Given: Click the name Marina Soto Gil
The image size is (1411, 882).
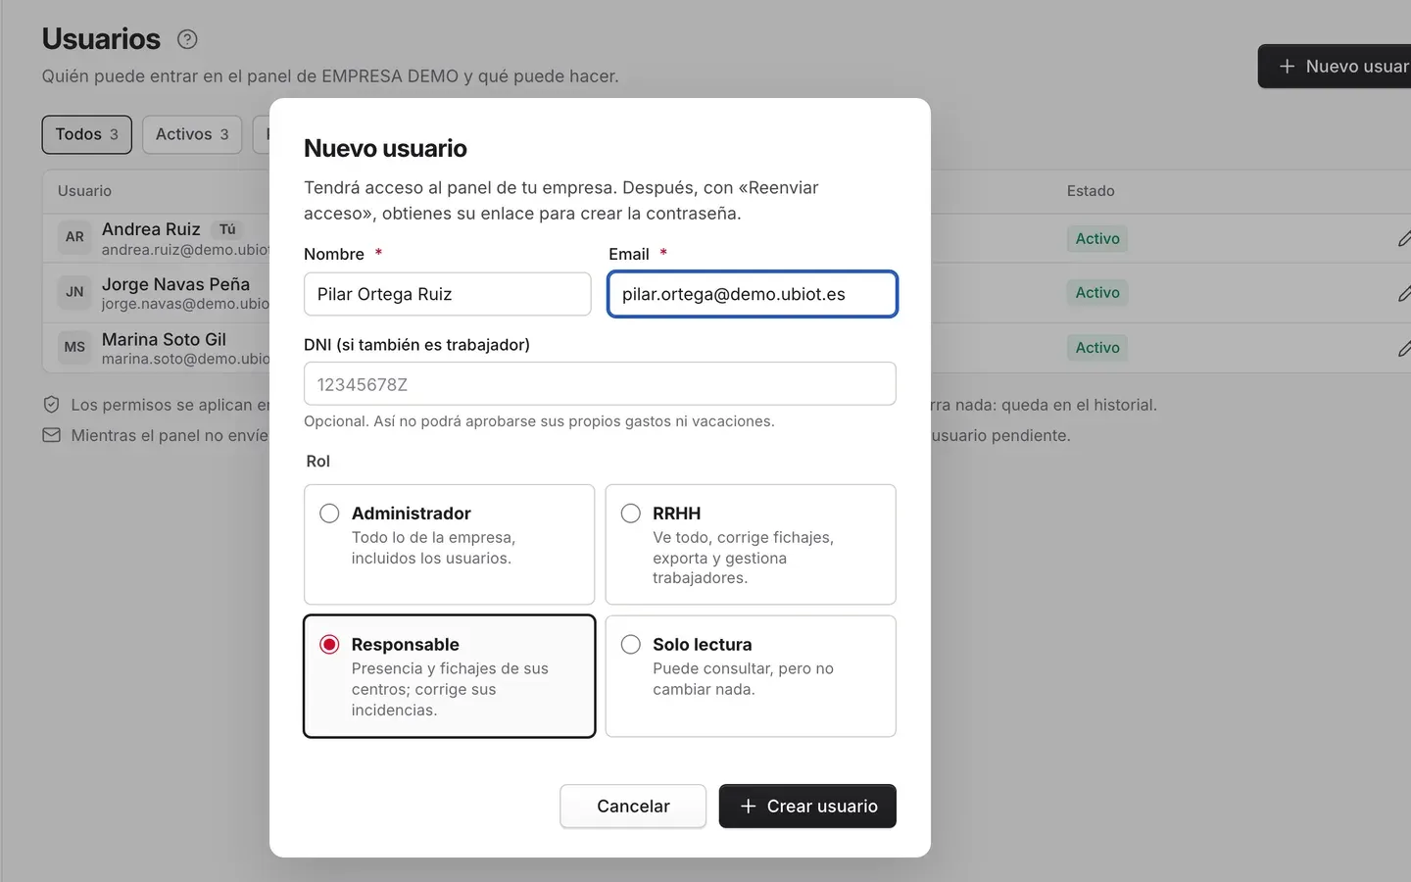Looking at the screenshot, I should [164, 339].
